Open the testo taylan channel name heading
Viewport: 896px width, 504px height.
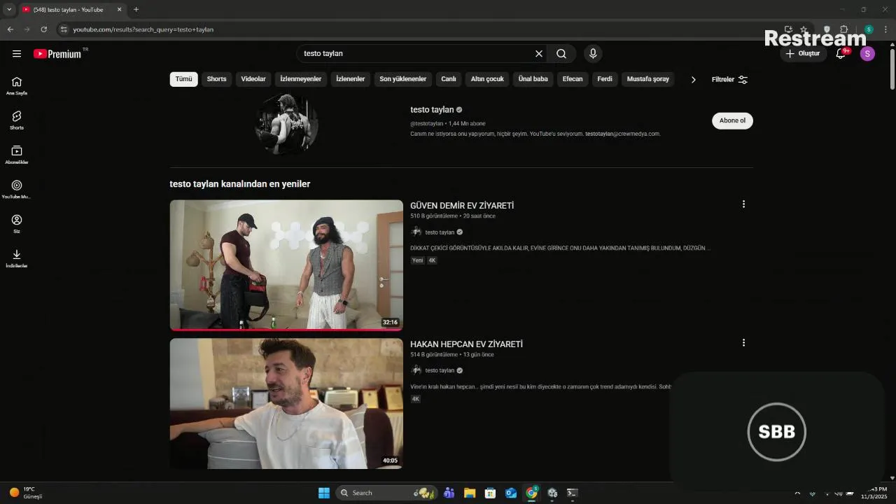pyautogui.click(x=432, y=110)
